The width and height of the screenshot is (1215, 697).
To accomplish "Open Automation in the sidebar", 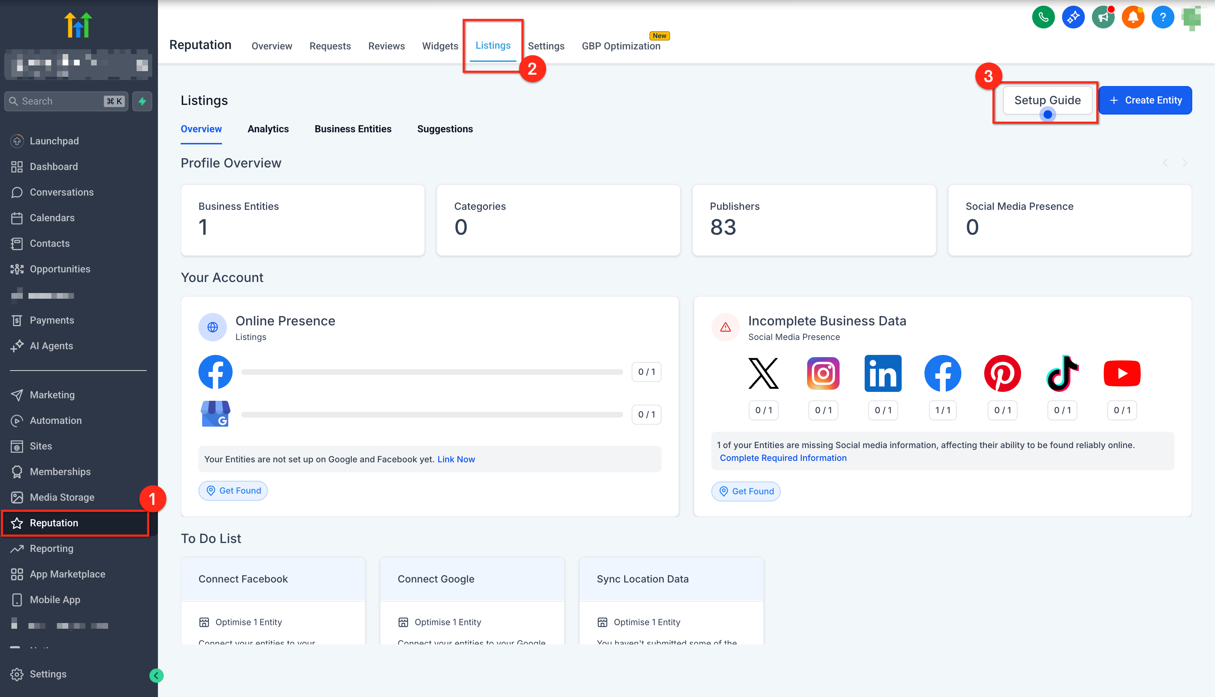I will point(55,420).
